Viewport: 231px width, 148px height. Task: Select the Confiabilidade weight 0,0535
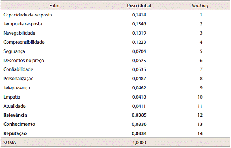(139, 69)
